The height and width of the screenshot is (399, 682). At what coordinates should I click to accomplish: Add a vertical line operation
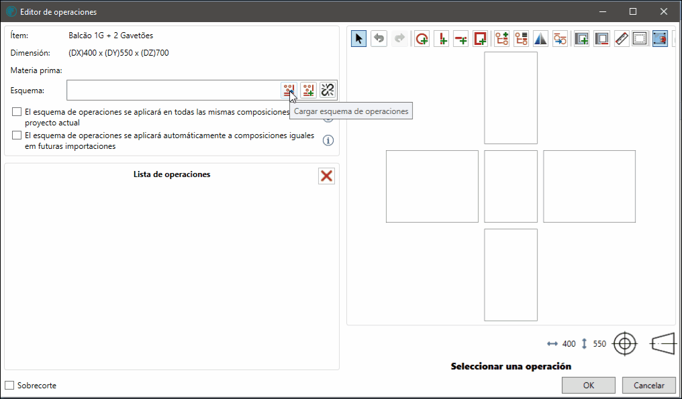(x=442, y=39)
